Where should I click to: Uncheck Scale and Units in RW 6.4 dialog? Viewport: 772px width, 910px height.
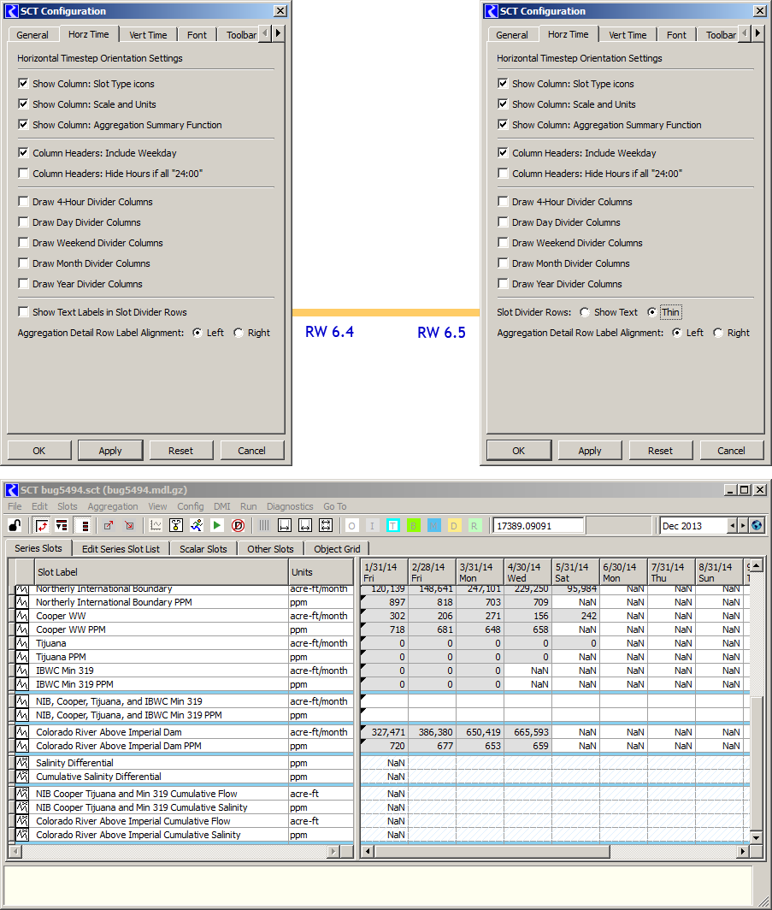23,103
